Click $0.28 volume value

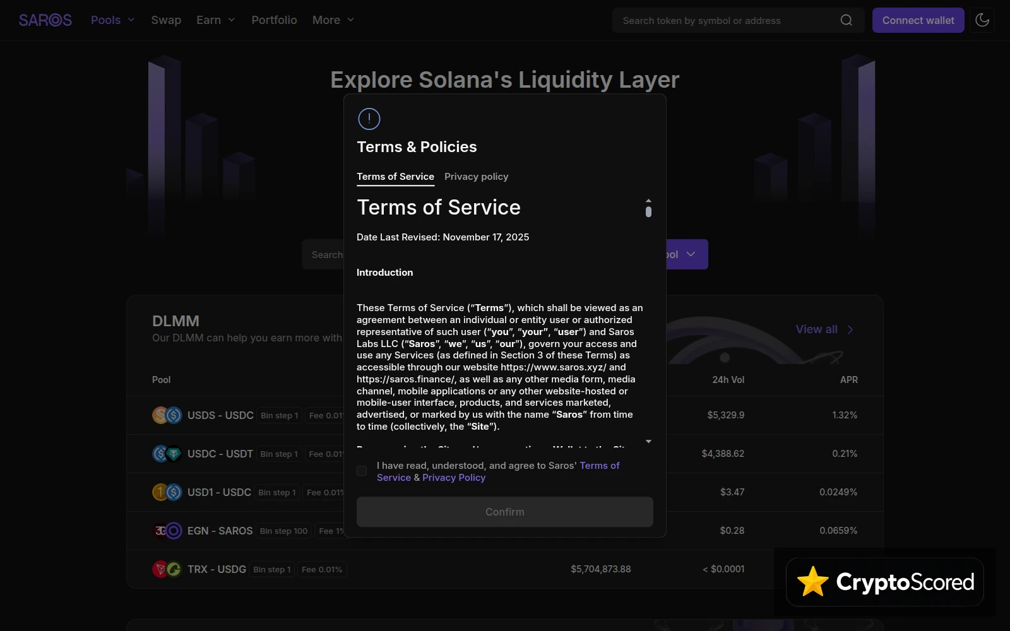tap(732, 531)
